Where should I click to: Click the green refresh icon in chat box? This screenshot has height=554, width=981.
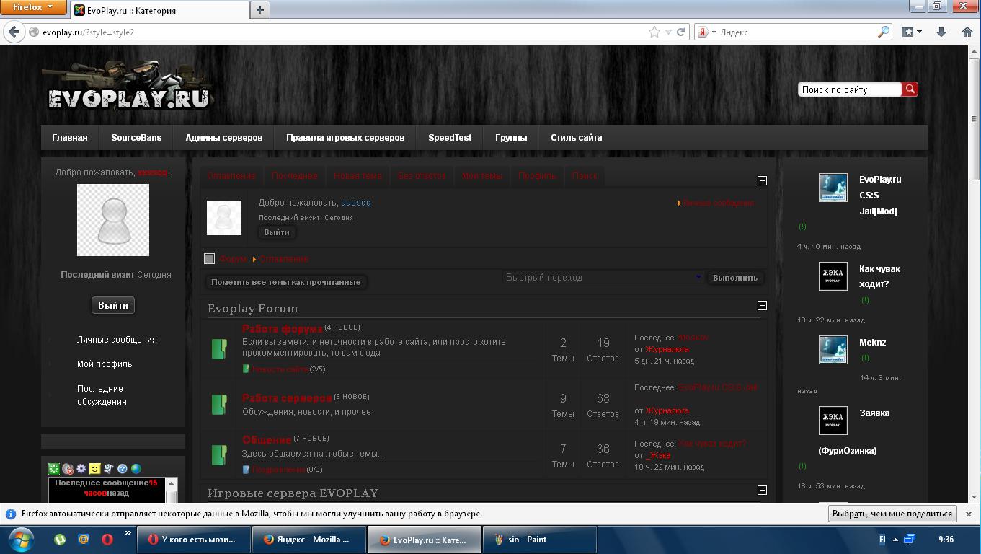tap(54, 468)
